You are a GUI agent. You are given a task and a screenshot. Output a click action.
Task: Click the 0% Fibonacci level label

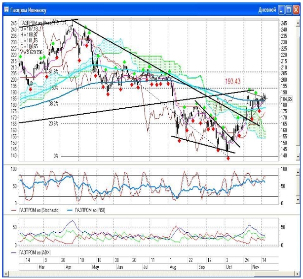[x=56, y=156]
